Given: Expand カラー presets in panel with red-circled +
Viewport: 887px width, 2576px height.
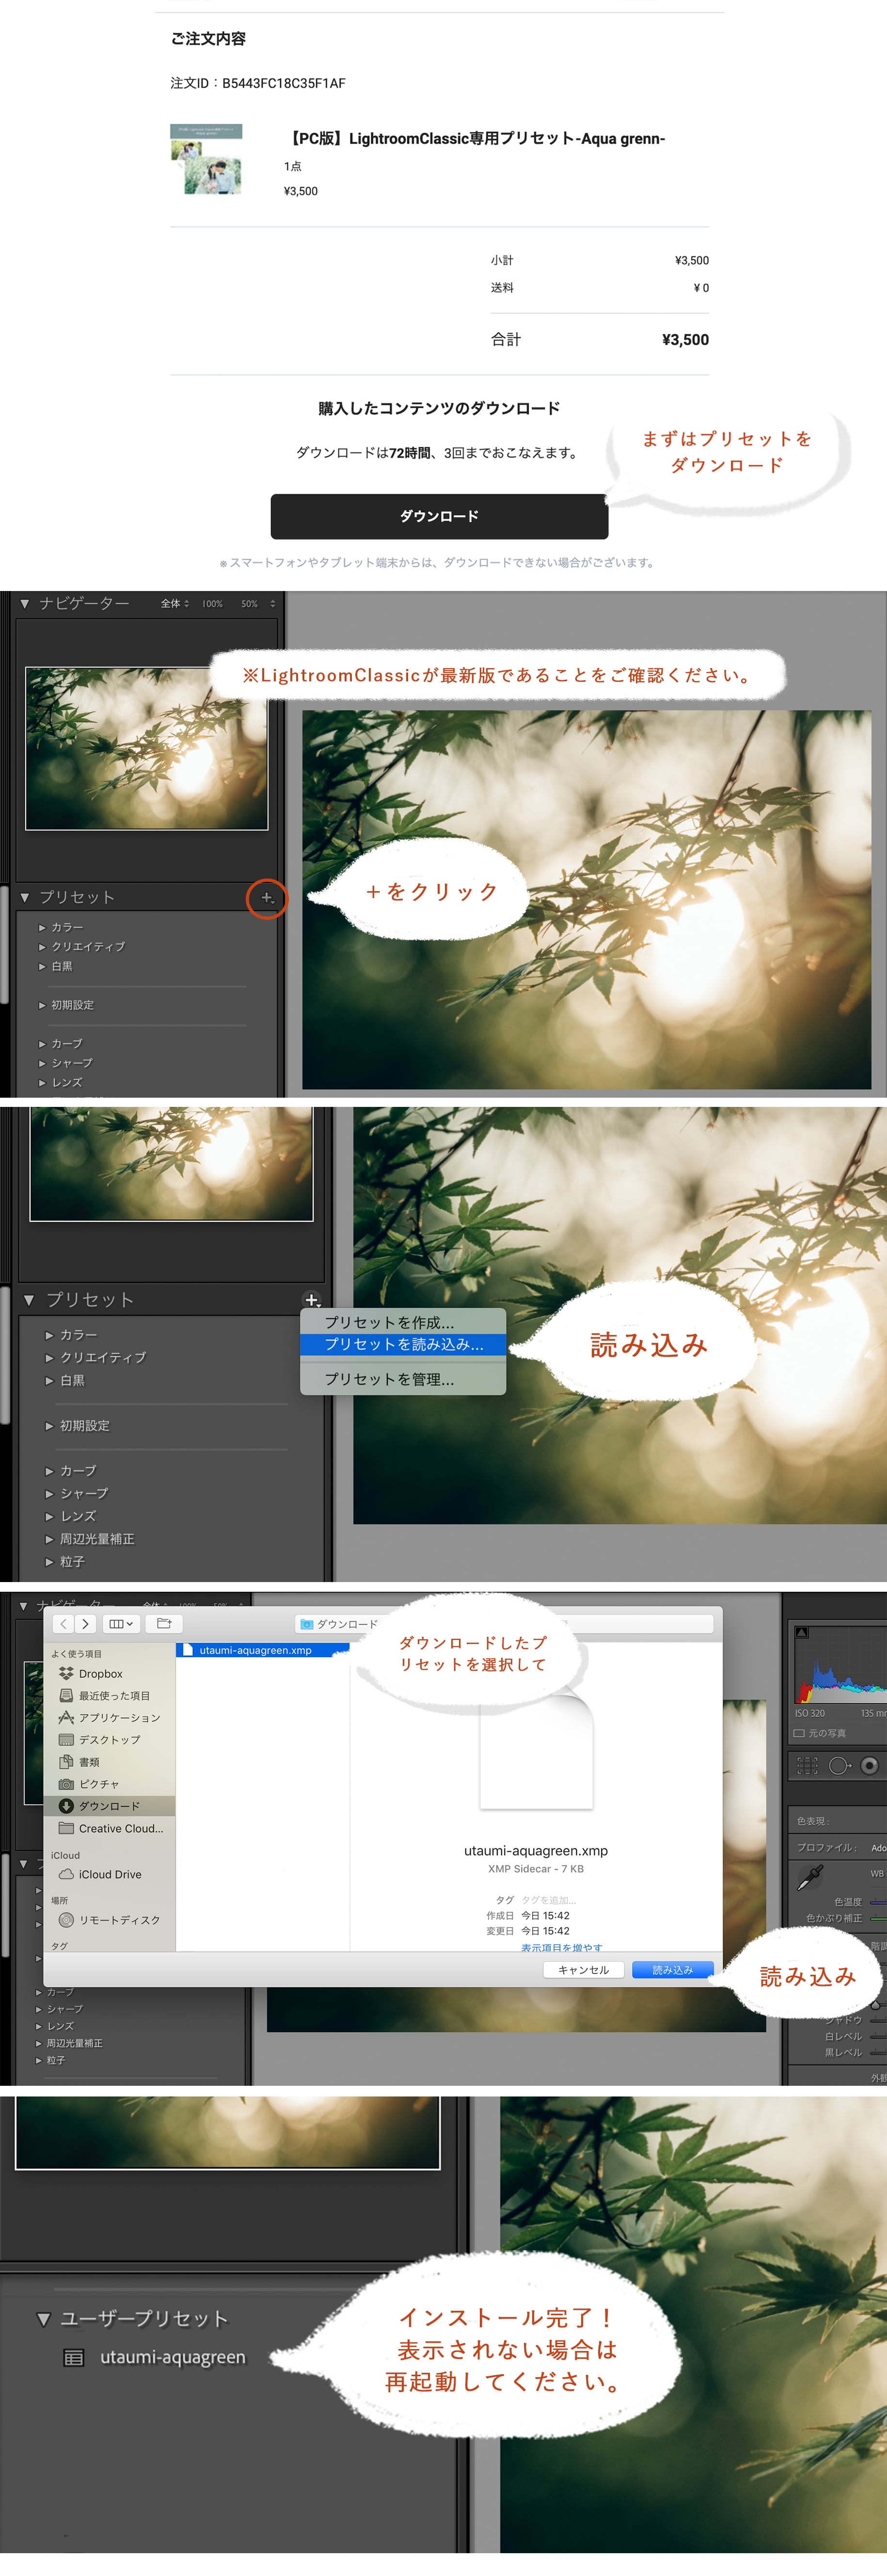Looking at the screenshot, I should point(42,928).
